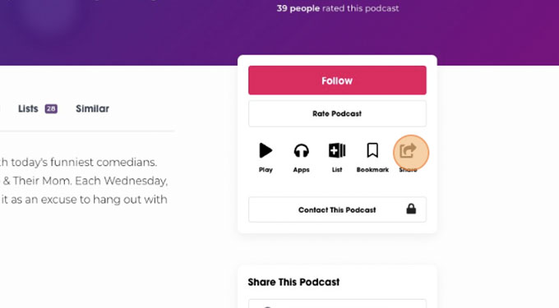Image resolution: width=559 pixels, height=308 pixels.
Task: Click the "Bookmark" text label
Action: 372,170
